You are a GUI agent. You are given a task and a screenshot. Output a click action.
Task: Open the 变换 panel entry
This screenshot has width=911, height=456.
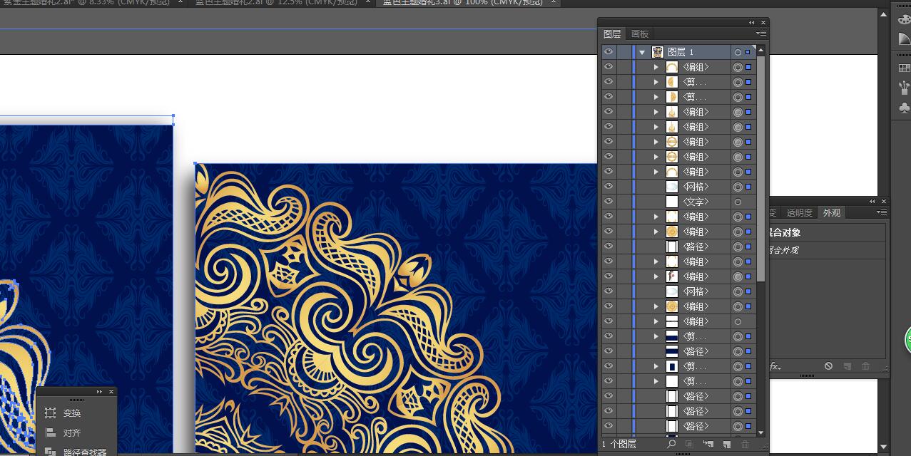[x=72, y=413]
